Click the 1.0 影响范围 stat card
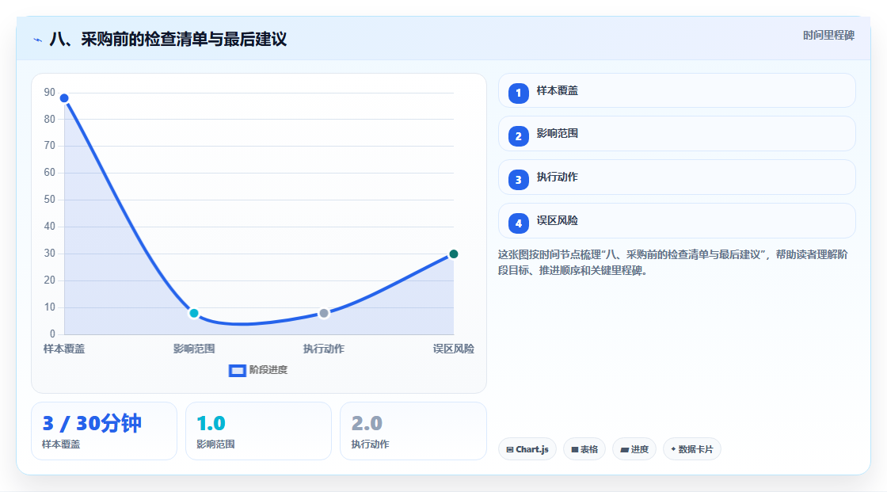The height and width of the screenshot is (492, 887). (x=258, y=432)
